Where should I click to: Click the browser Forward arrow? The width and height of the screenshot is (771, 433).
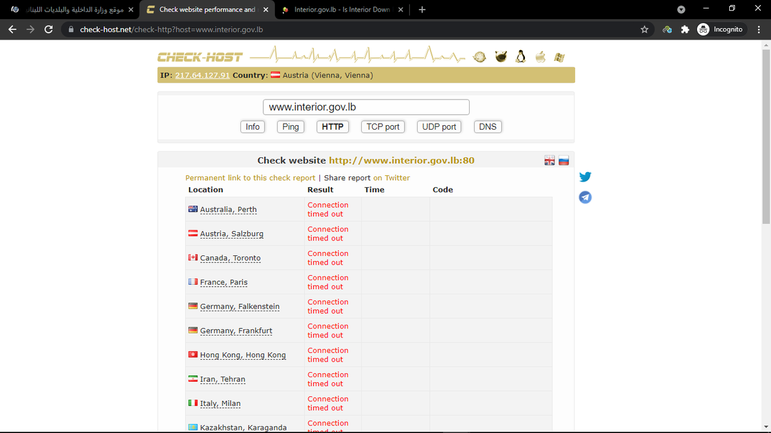coord(31,30)
